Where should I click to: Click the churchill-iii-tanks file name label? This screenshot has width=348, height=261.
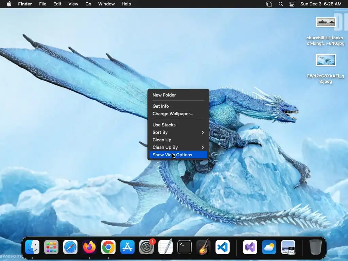pos(326,41)
